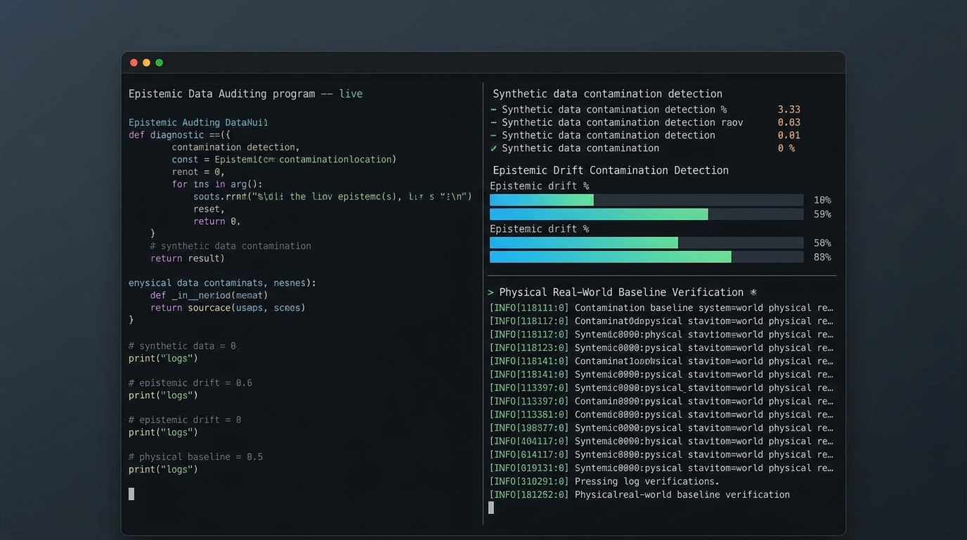967x540 pixels.
Task: Minimize the window using the yellow button
Action: [146, 63]
